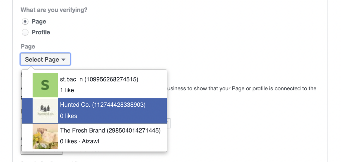Click the Select Page downward caret arrow
The width and height of the screenshot is (341, 162).
tap(63, 60)
